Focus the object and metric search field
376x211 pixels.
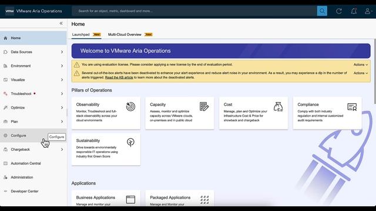point(194,11)
